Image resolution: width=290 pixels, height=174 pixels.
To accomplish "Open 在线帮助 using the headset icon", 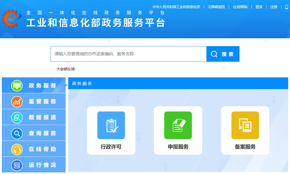I will tap(17, 149).
